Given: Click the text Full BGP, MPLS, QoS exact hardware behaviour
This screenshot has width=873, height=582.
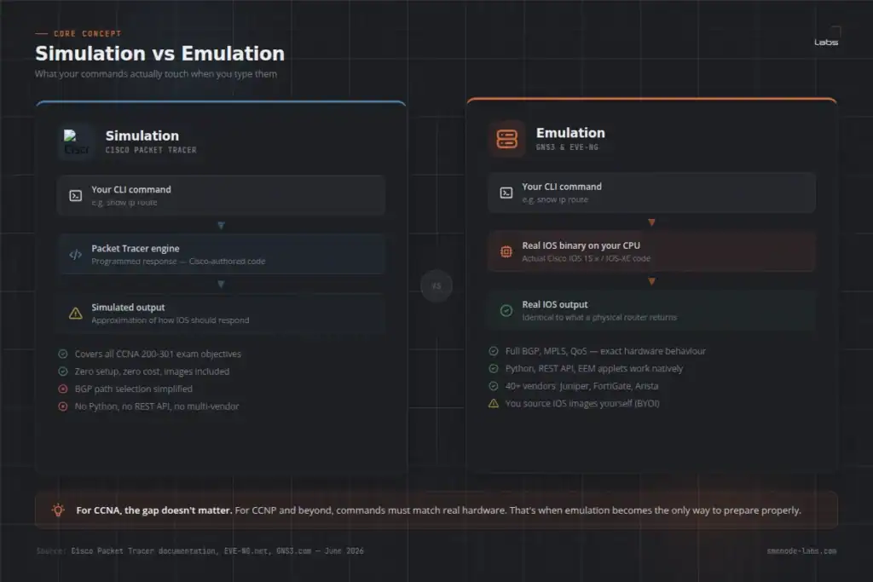Looking at the screenshot, I should [x=605, y=351].
